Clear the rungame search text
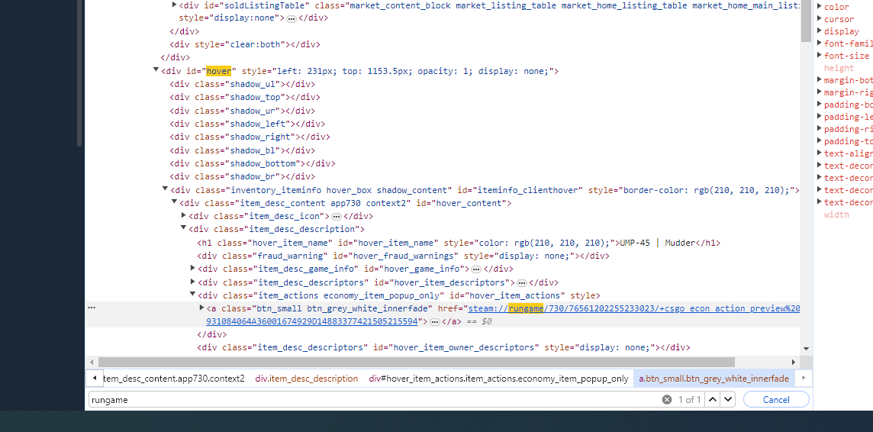The image size is (873, 432). pos(666,400)
